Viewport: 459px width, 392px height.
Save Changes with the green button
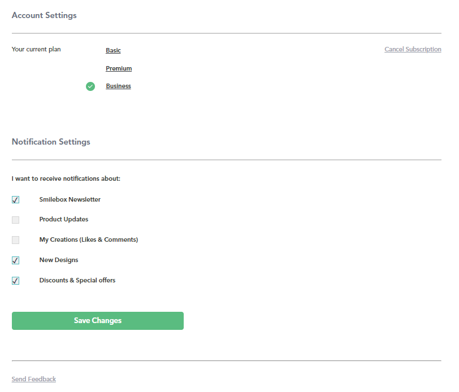(x=97, y=321)
